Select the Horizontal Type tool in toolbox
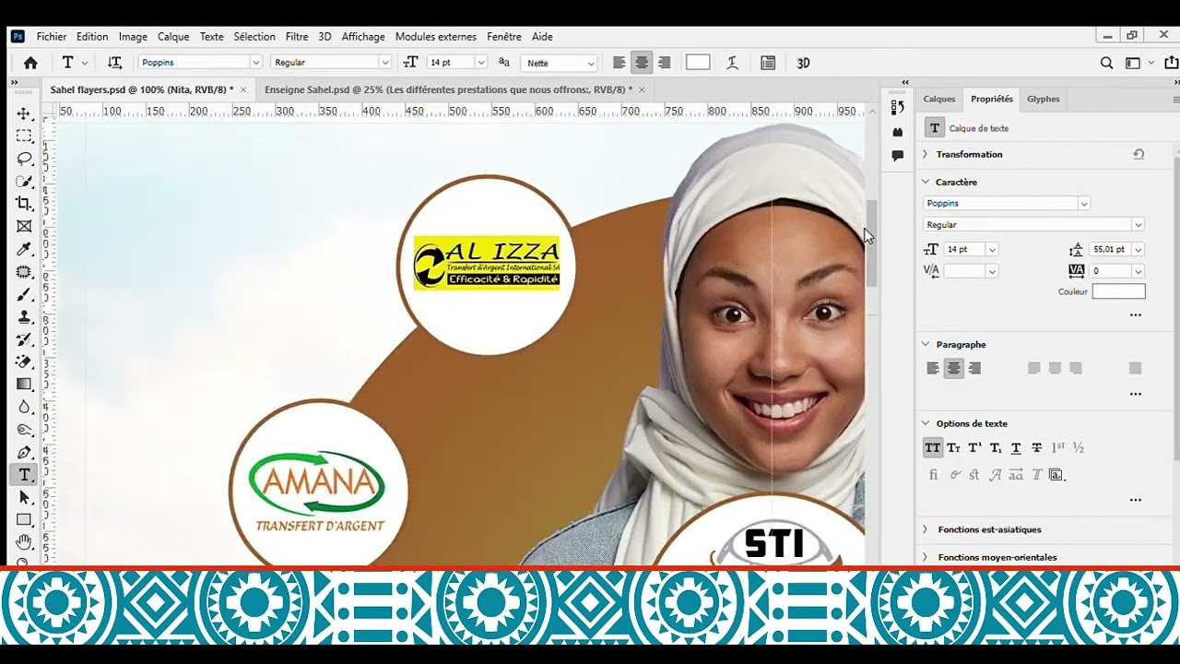Screen dimensions: 1180x664 (24, 475)
